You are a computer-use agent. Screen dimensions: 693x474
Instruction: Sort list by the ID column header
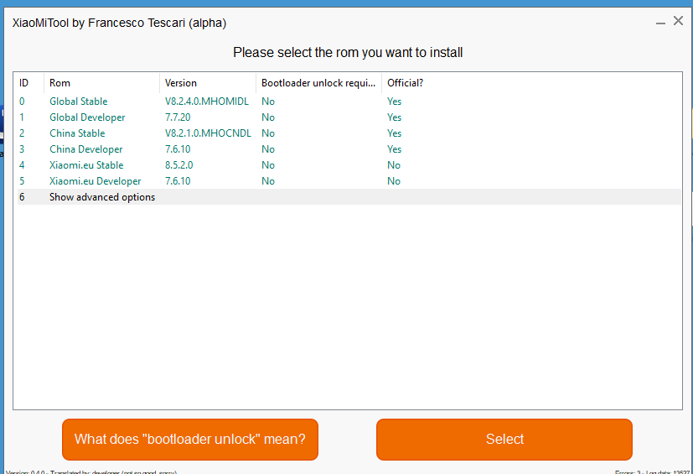click(x=25, y=83)
